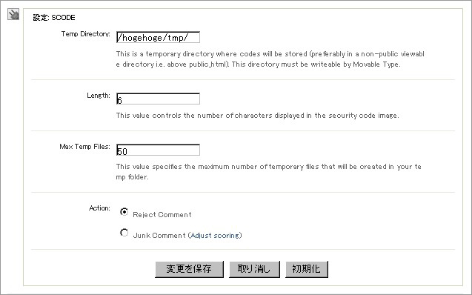
Task: Click the Temp Directory field label
Action: tap(85, 34)
